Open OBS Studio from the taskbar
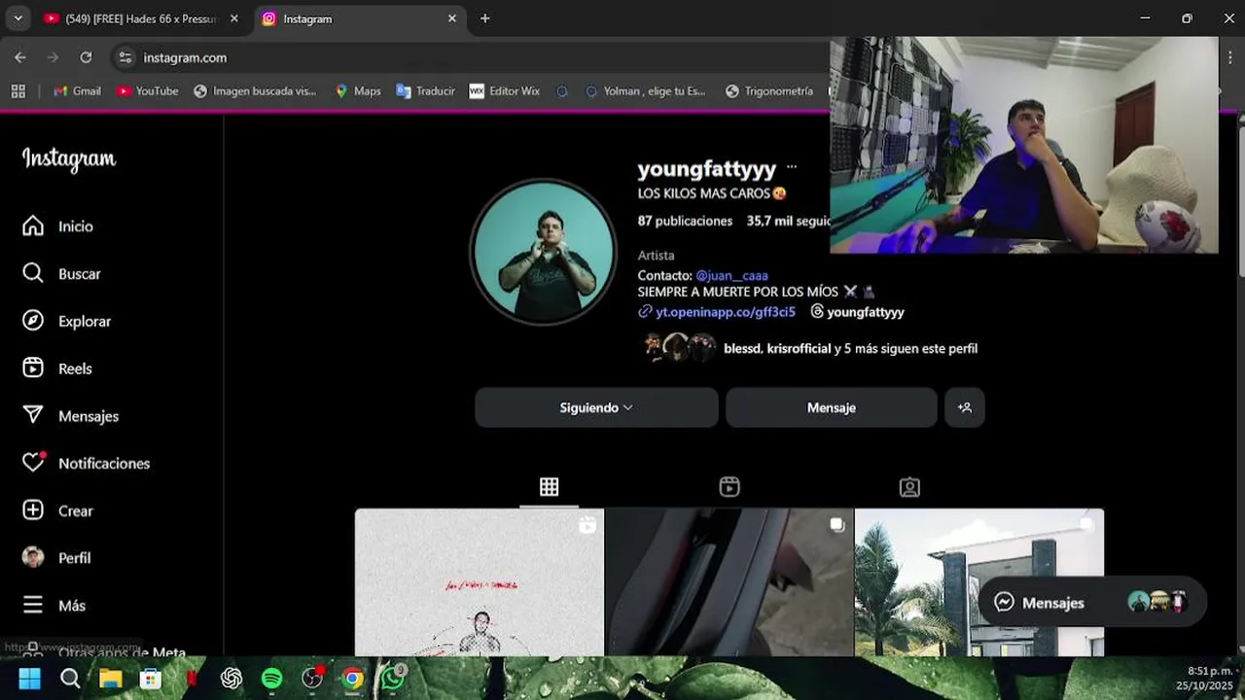The image size is (1245, 700). click(x=312, y=679)
